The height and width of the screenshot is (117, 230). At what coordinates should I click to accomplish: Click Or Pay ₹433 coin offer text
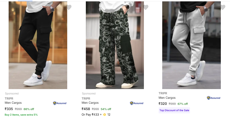tap(92, 115)
